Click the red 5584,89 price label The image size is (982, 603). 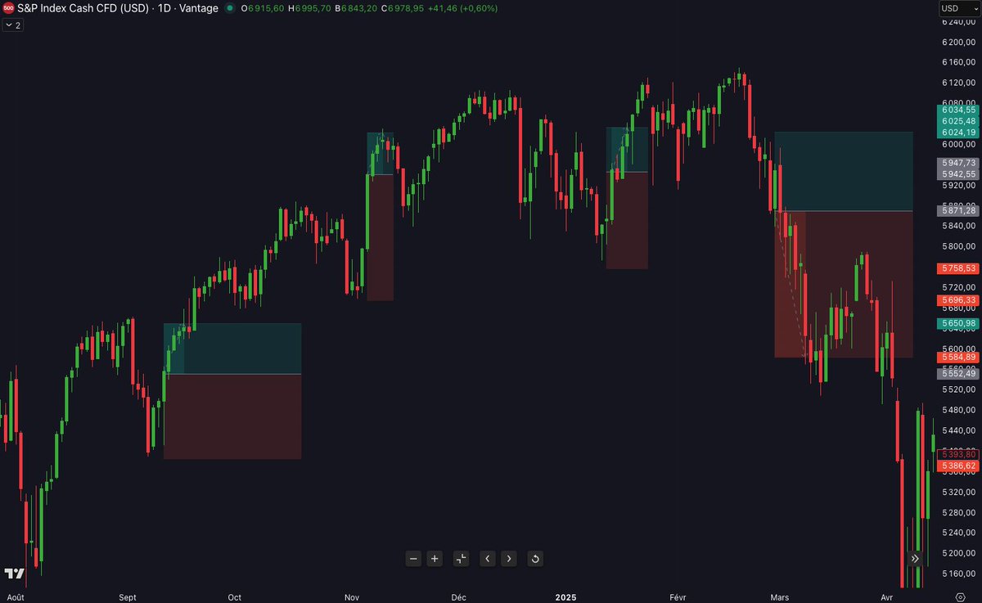tap(958, 358)
